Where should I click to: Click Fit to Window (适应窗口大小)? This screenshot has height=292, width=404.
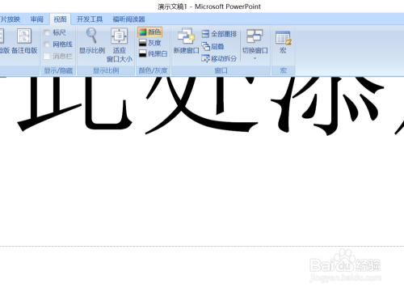[x=120, y=45]
